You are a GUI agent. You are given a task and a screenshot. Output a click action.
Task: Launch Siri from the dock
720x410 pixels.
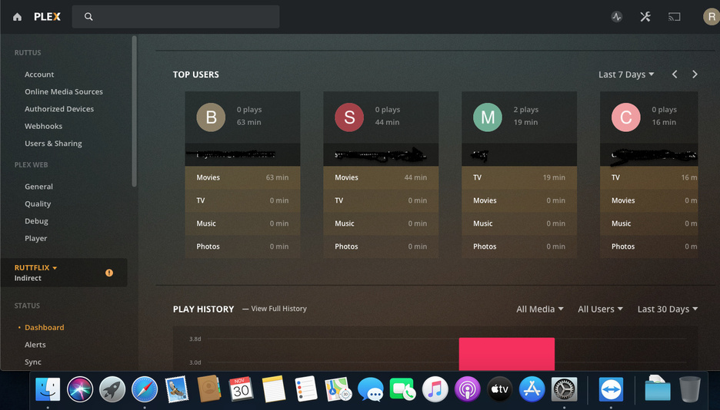80,389
